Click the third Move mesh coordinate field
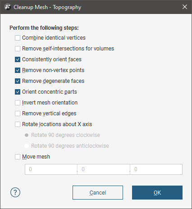Image resolution: width=192 pixels, height=209 pixels. (156, 169)
